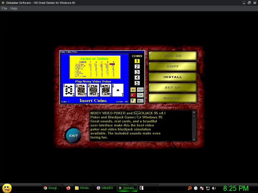The height and width of the screenshot is (193, 258).
Task: Select coin number 4 in preview
Action: click(x=137, y=78)
